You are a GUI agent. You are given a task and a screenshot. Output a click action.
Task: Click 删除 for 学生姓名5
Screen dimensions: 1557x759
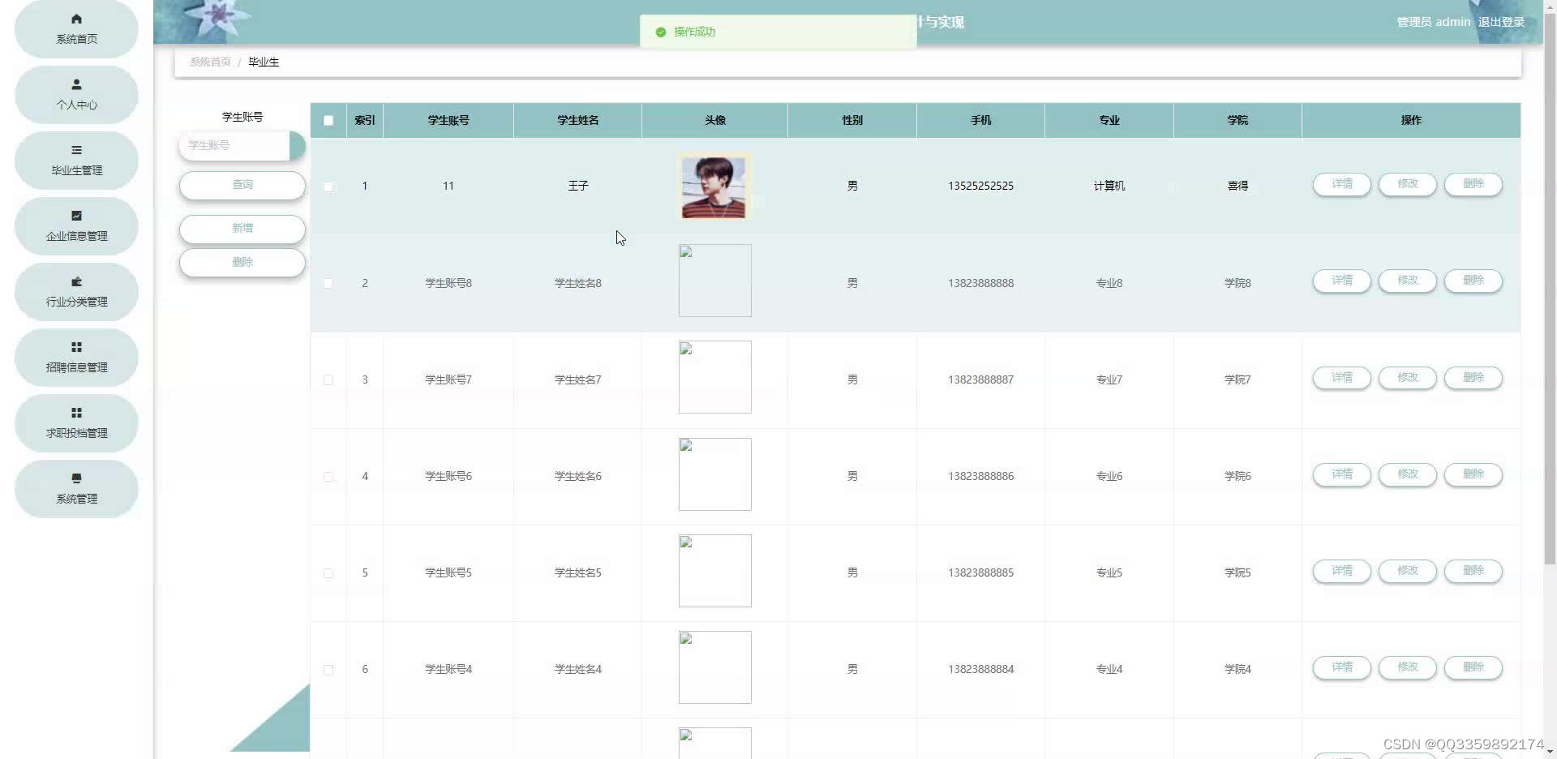pos(1473,571)
